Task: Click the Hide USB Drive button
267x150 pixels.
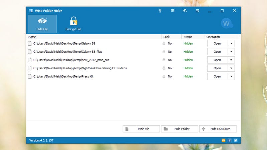Action: [x=218, y=129]
